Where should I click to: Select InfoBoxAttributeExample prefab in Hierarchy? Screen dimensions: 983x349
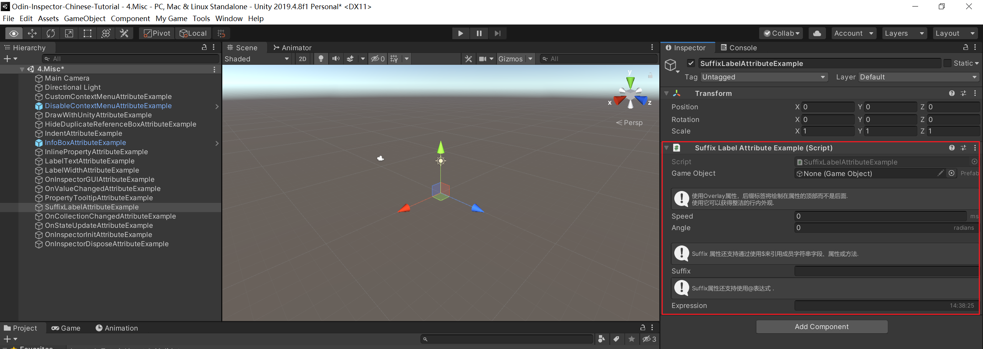(x=85, y=143)
